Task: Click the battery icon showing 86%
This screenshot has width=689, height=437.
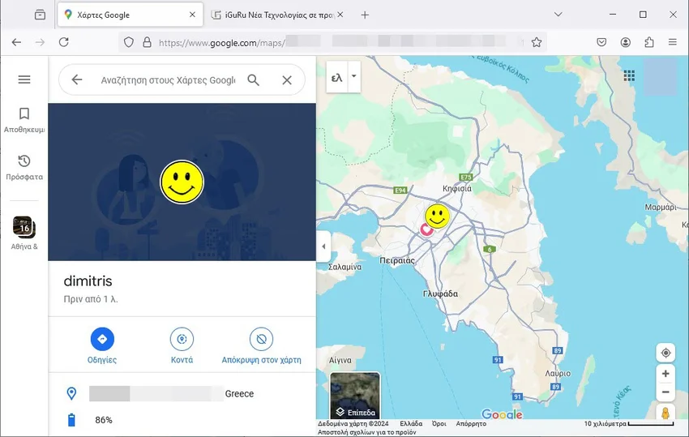Action: [71, 420]
